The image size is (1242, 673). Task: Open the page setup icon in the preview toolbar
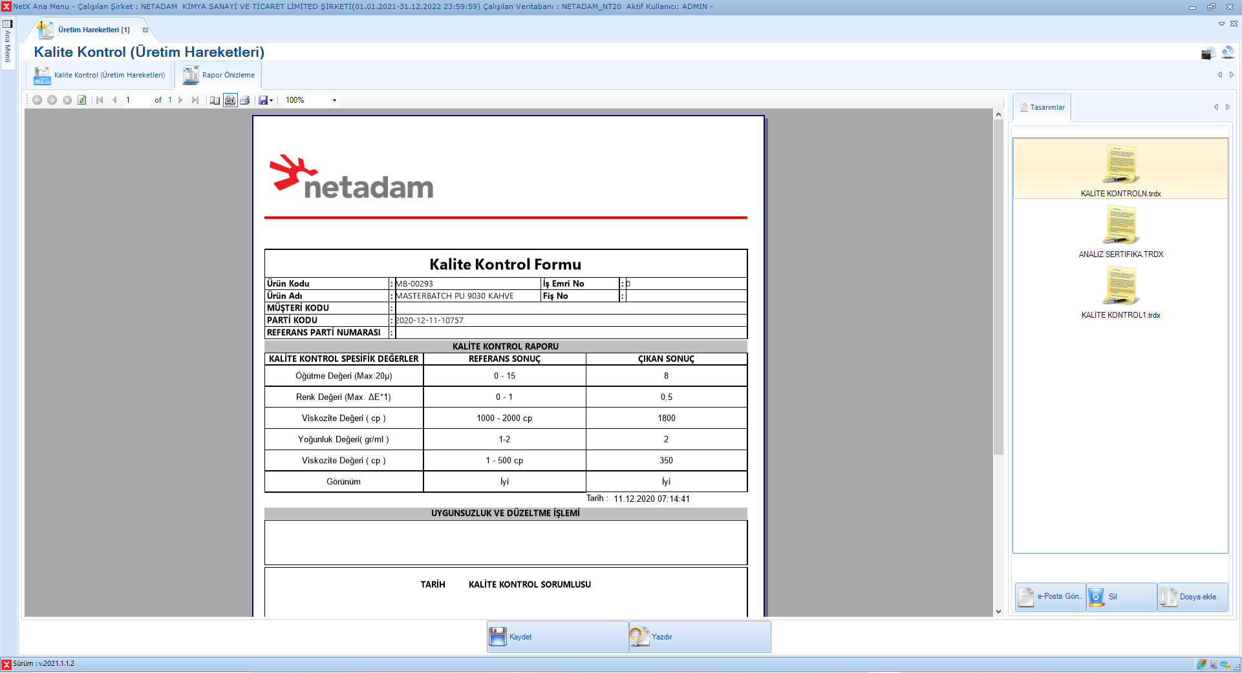[x=215, y=100]
